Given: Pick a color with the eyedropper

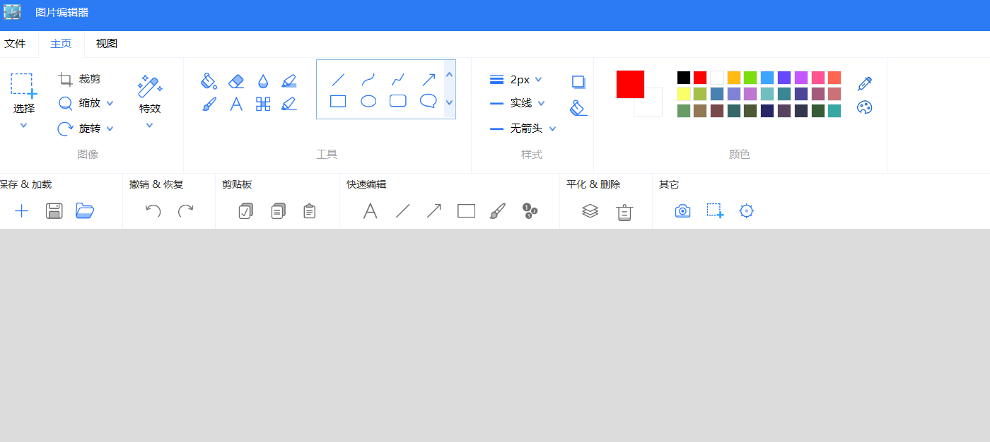Looking at the screenshot, I should click(x=864, y=83).
